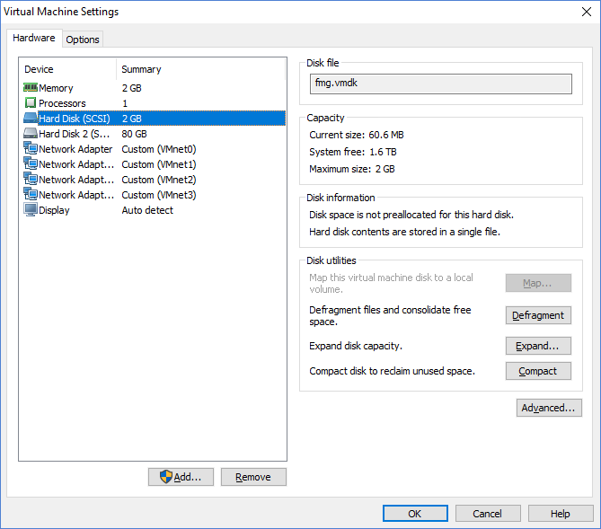Click the Cancel button
The width and height of the screenshot is (601, 529).
coord(488,514)
